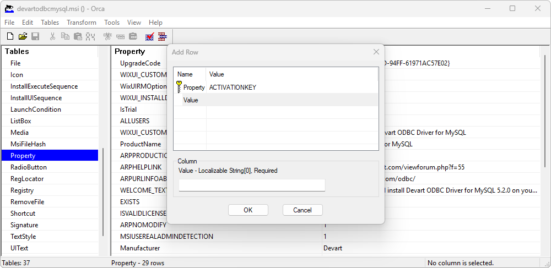Select the UpgradeCode property row
The height and width of the screenshot is (268, 551).
pos(140,63)
